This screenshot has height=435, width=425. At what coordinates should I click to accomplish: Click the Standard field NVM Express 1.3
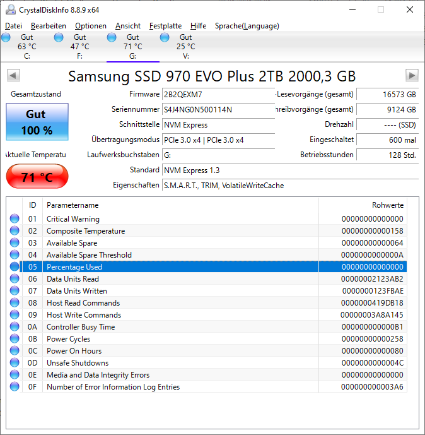(x=290, y=170)
